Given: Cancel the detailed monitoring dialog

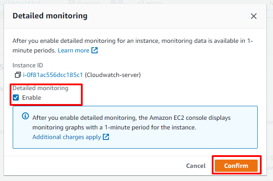Looking at the screenshot, I should point(196,166).
